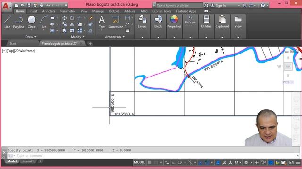Toggle ortho mode in status bar
The width and height of the screenshot is (302, 169).
click(173, 162)
